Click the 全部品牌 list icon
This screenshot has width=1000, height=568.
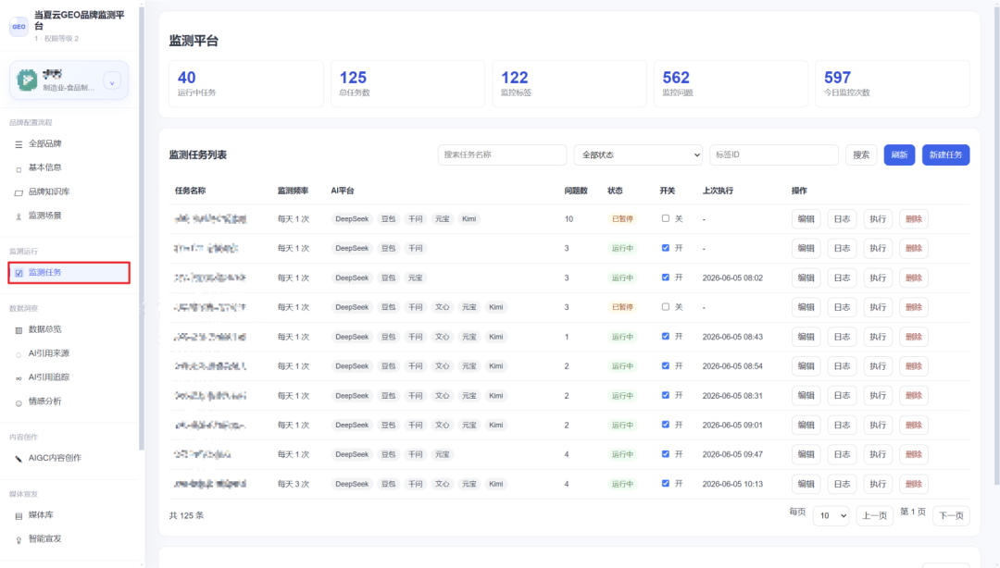(19, 144)
